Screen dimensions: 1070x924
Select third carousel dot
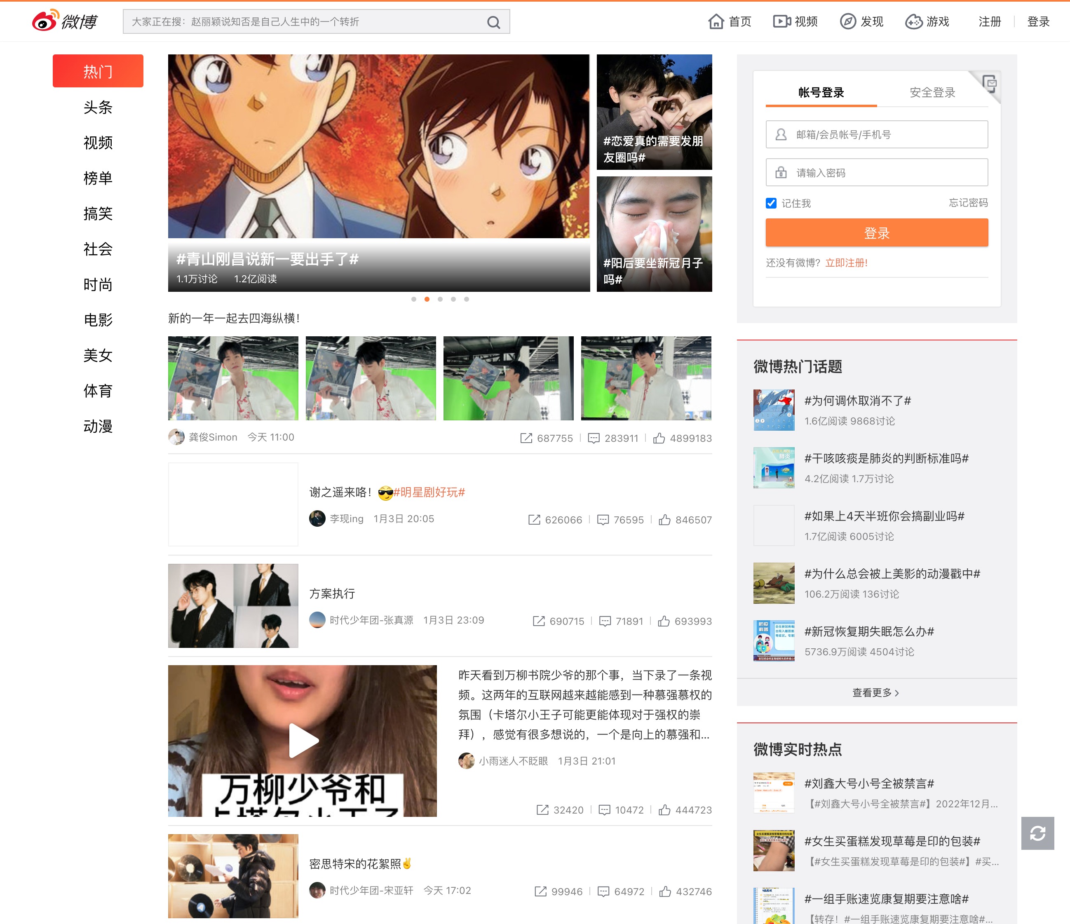[x=440, y=299]
